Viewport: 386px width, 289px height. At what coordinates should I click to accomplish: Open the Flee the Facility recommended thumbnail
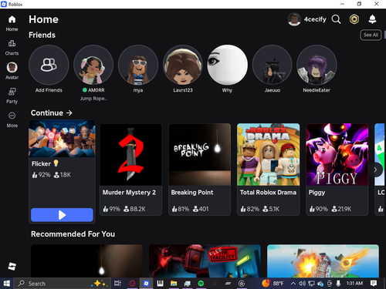[205, 260]
